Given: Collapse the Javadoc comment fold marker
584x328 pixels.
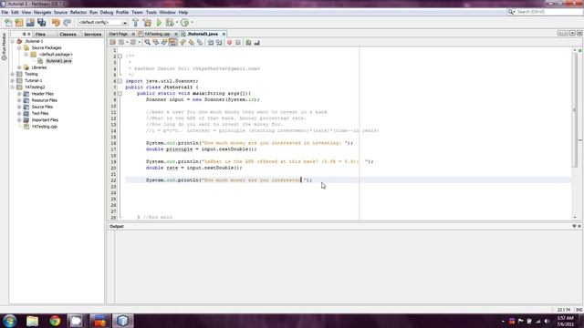Looking at the screenshot, I should (120, 56).
